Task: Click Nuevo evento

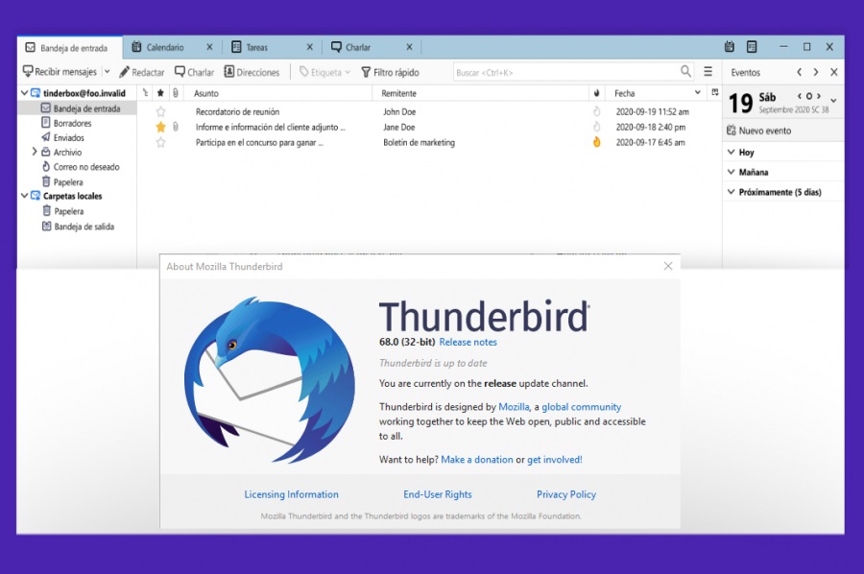Action: 758,131
